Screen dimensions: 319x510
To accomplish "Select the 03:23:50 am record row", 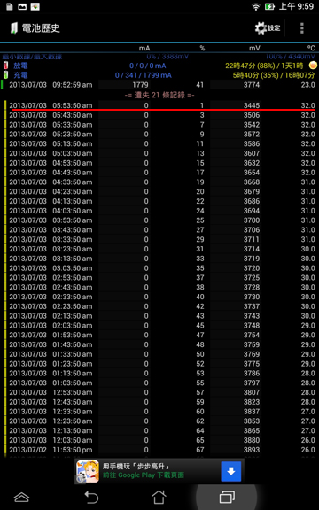I will click(159, 249).
